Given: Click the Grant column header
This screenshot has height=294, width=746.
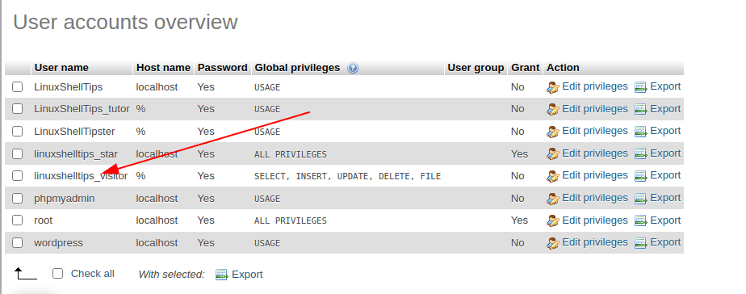Looking at the screenshot, I should [x=526, y=68].
